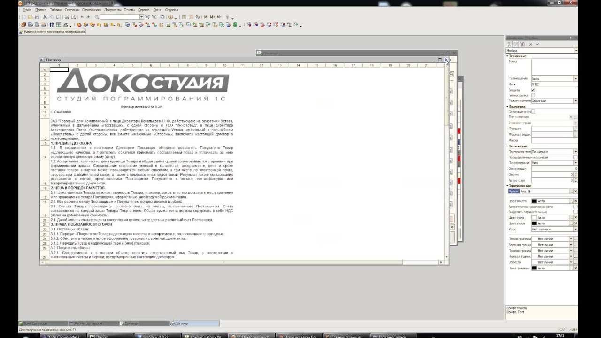
Task: Open Формат editor ellipsis button
Action: click(x=576, y=129)
